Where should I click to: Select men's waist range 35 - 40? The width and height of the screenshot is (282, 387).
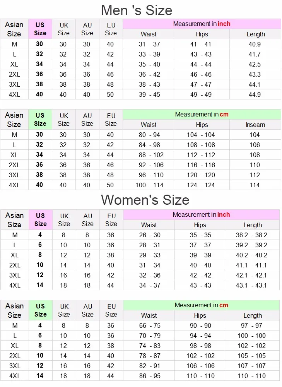click(x=149, y=64)
